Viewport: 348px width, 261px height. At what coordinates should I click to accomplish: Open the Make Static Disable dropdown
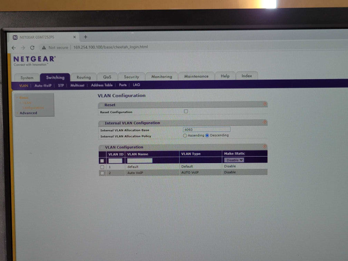click(x=234, y=160)
